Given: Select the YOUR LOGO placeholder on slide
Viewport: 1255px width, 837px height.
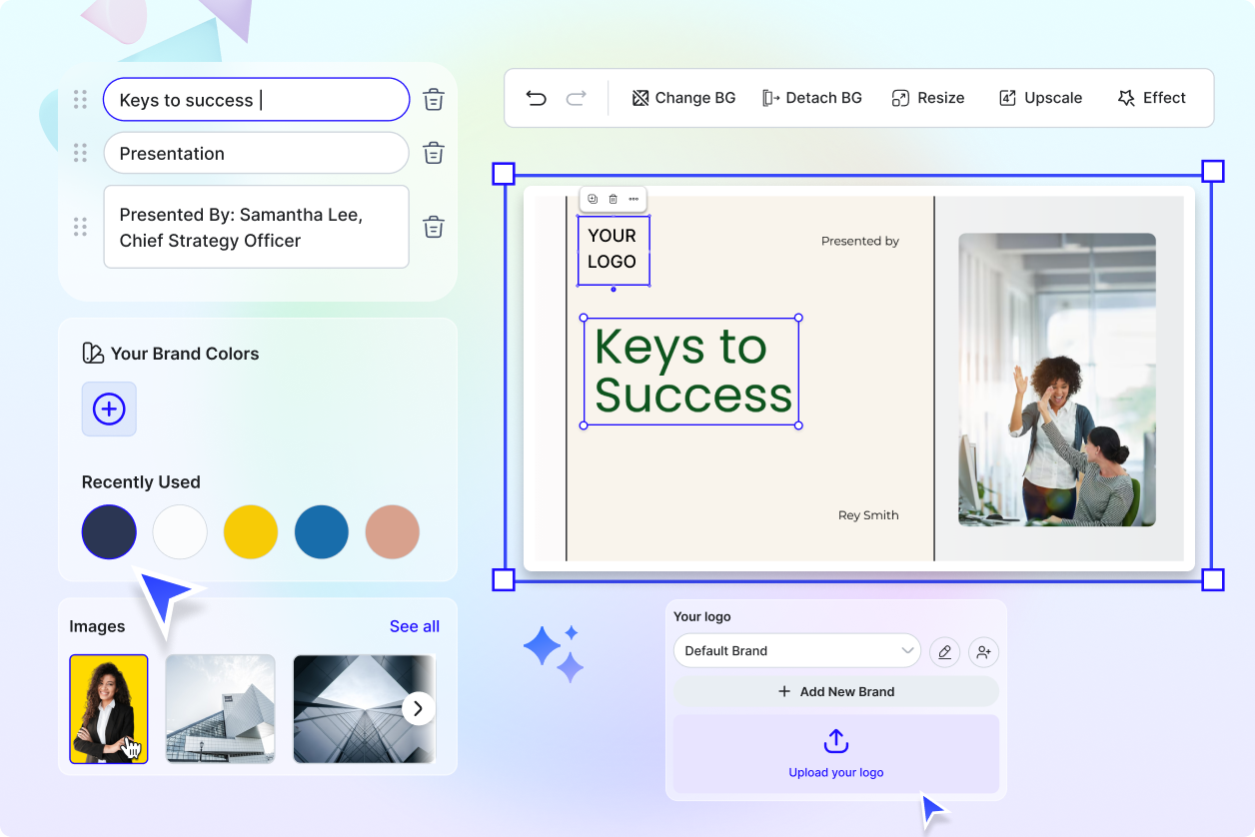Looking at the screenshot, I should 614,250.
